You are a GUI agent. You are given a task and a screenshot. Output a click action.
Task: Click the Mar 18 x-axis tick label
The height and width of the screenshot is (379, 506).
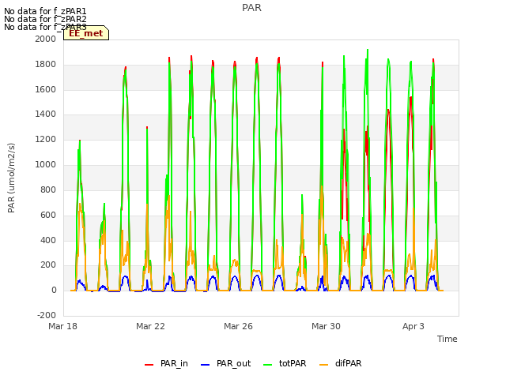point(63,326)
